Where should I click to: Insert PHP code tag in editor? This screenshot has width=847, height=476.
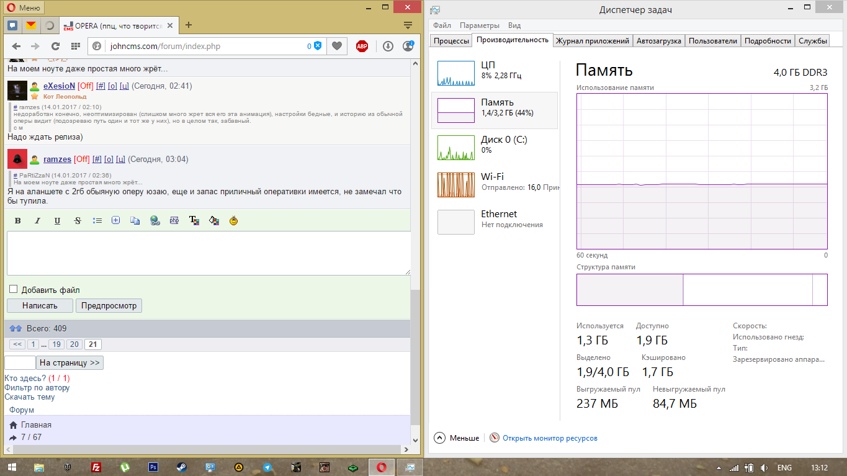pyautogui.click(x=174, y=220)
